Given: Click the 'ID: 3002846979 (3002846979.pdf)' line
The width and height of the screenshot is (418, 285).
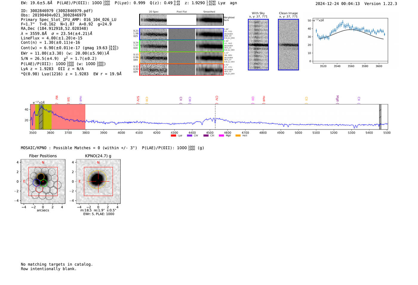Looking at the screenshot, I should (57, 11).
